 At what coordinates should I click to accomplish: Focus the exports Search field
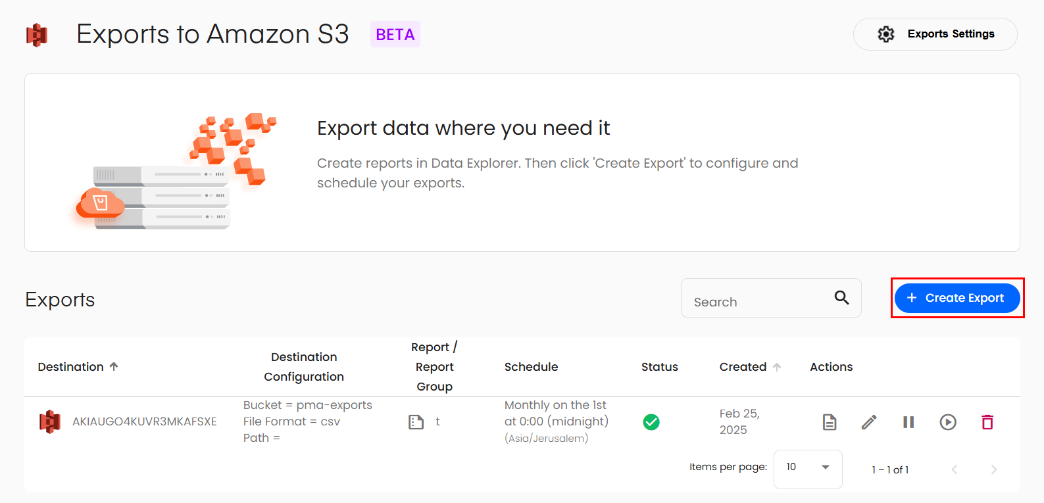(x=757, y=301)
